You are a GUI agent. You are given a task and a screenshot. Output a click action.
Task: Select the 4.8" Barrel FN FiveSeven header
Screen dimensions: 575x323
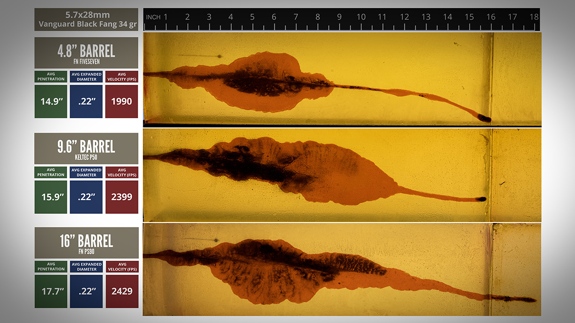(86, 53)
